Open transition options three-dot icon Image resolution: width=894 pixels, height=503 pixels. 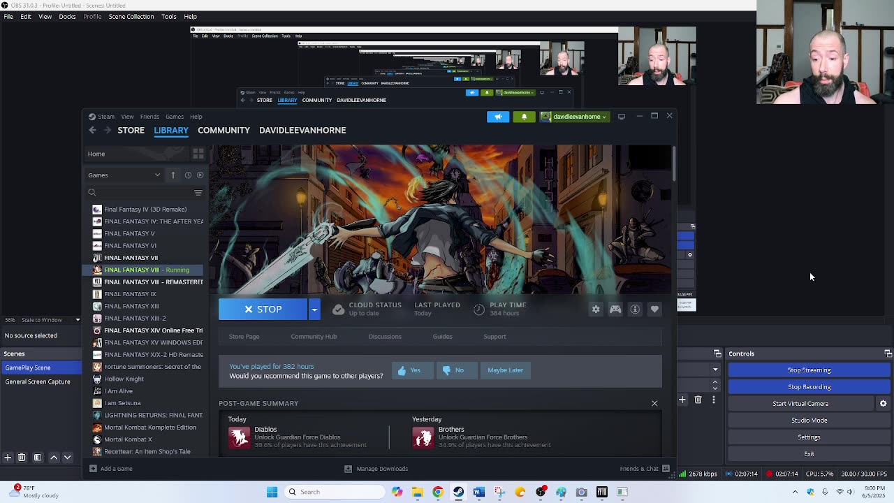[x=713, y=400]
